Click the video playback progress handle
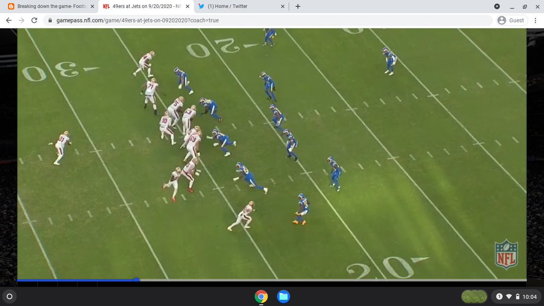The height and width of the screenshot is (306, 544). coord(136,280)
